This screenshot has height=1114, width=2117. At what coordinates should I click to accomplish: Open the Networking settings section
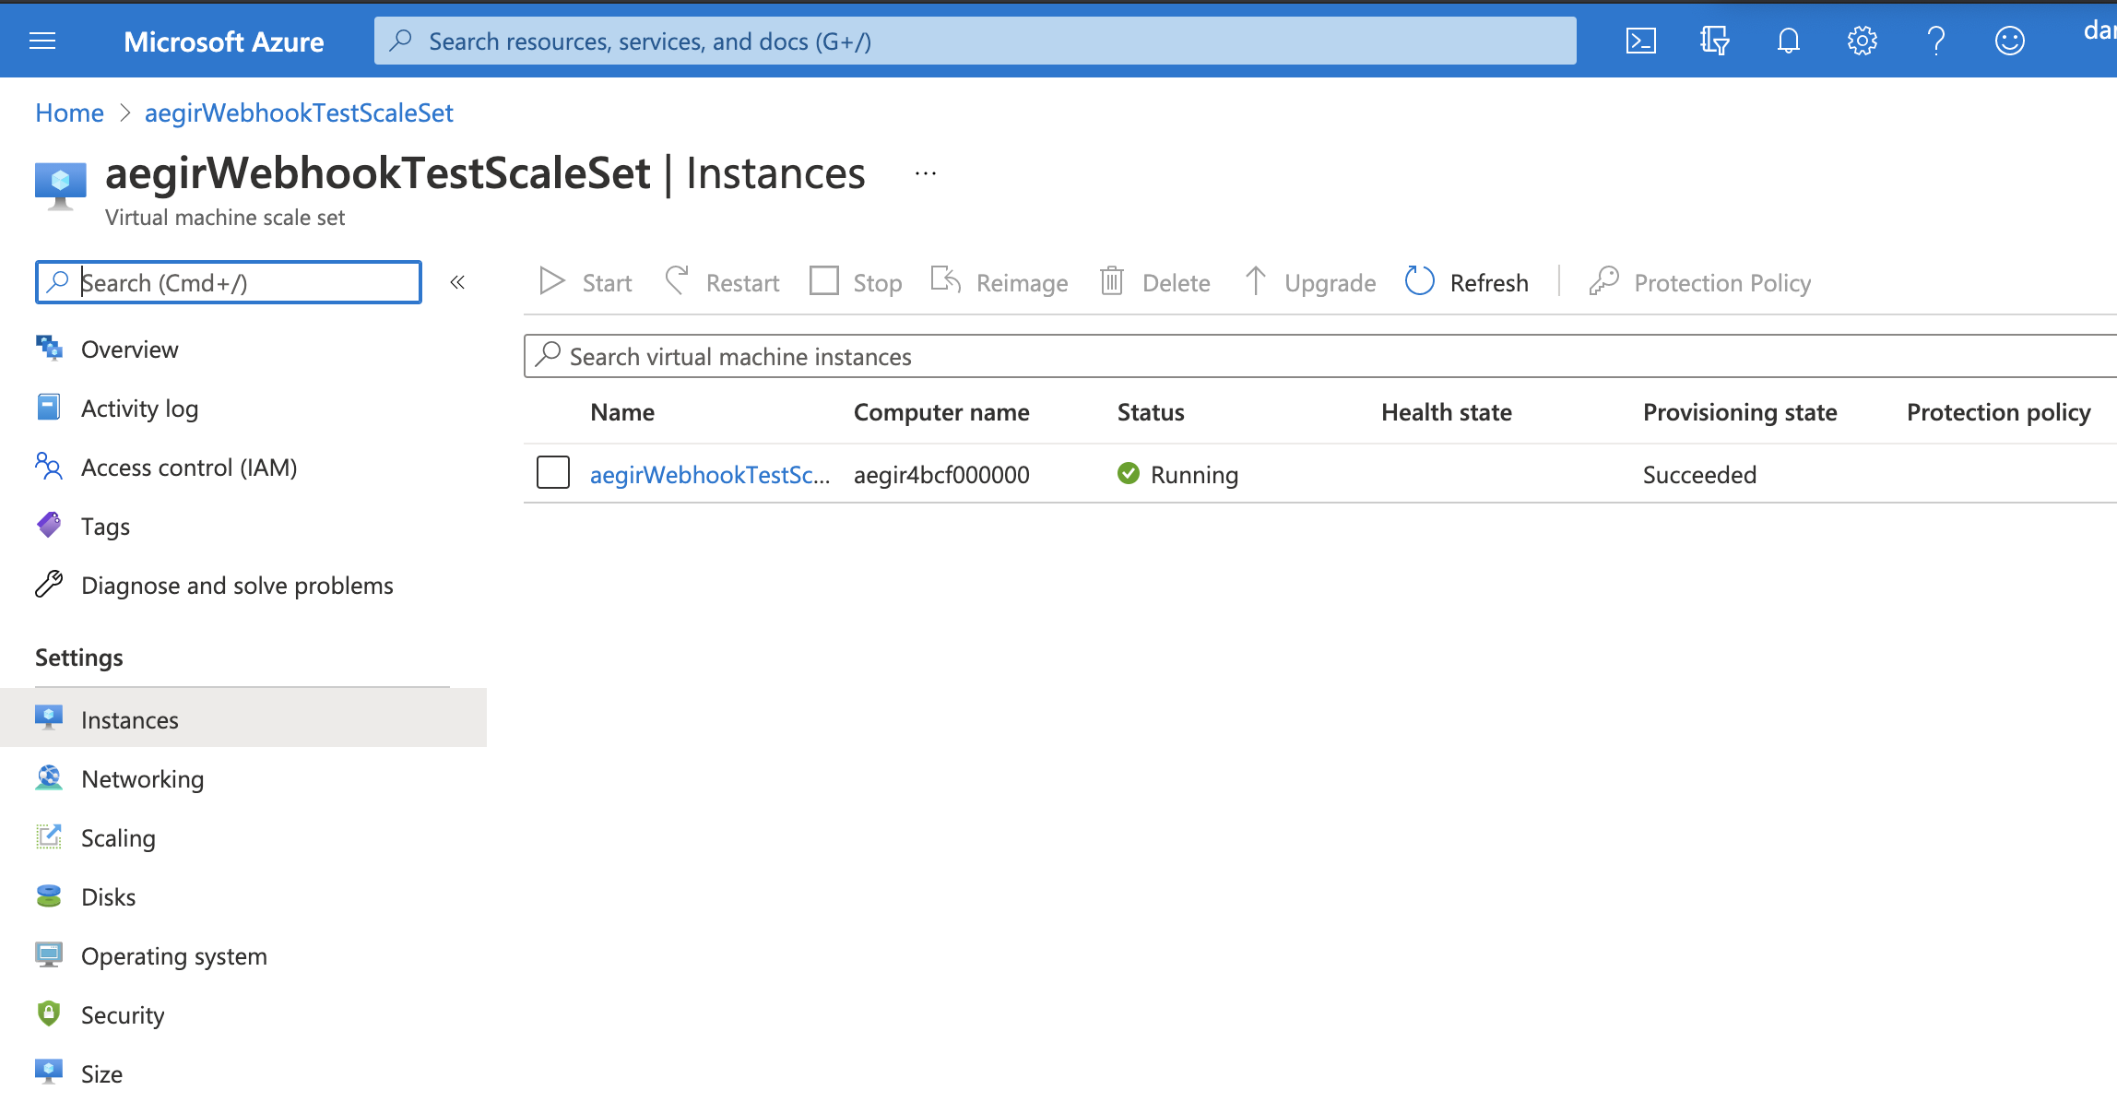point(141,776)
